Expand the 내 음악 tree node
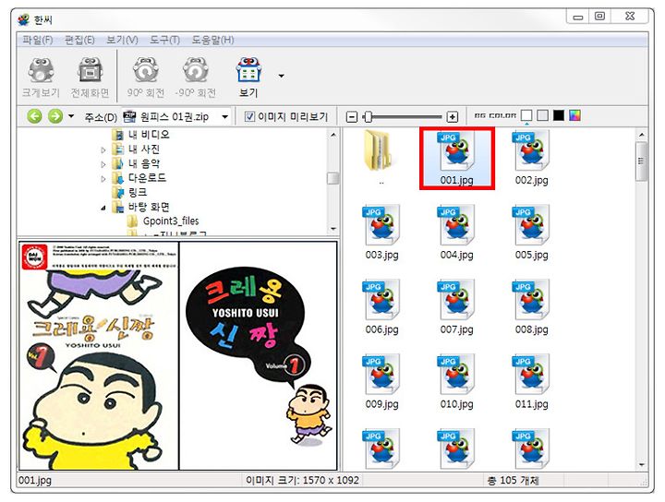This screenshot has width=665, height=502. point(103,164)
